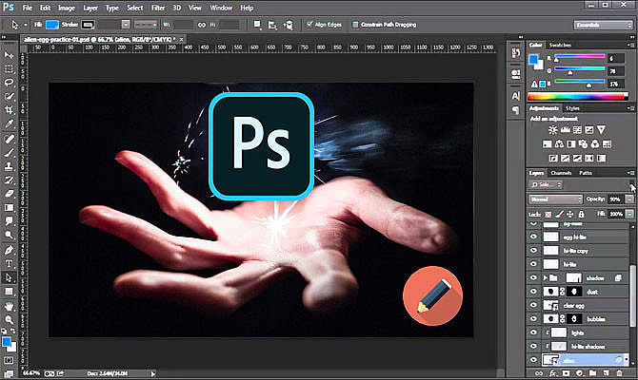This screenshot has height=380, width=638.
Task: Select the Eraser tool
Action: click(9, 194)
